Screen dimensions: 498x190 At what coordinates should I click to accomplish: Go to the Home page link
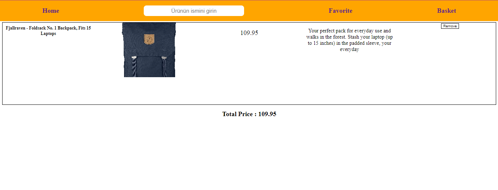tap(51, 11)
